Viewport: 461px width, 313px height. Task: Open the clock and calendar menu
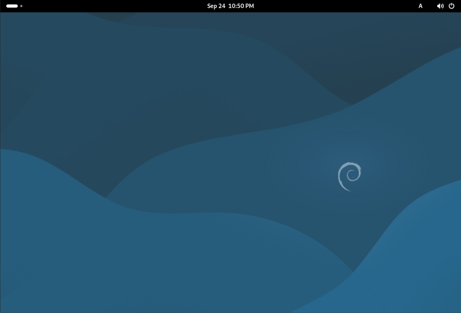pos(230,6)
